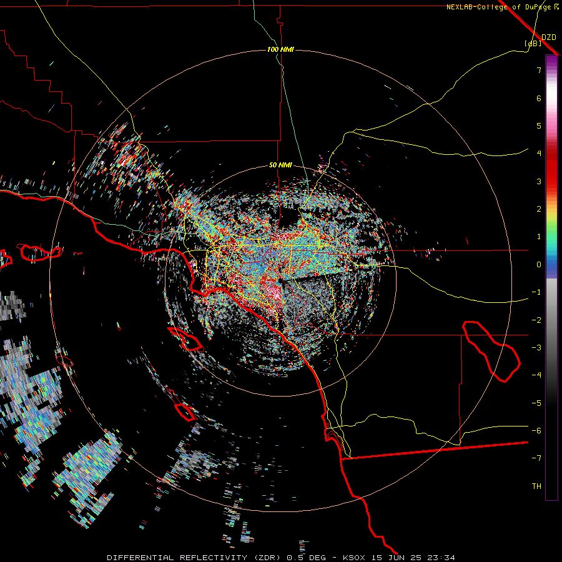Click the vertical ZDR color bar
This screenshot has width=562, height=562.
pyautogui.click(x=551, y=277)
